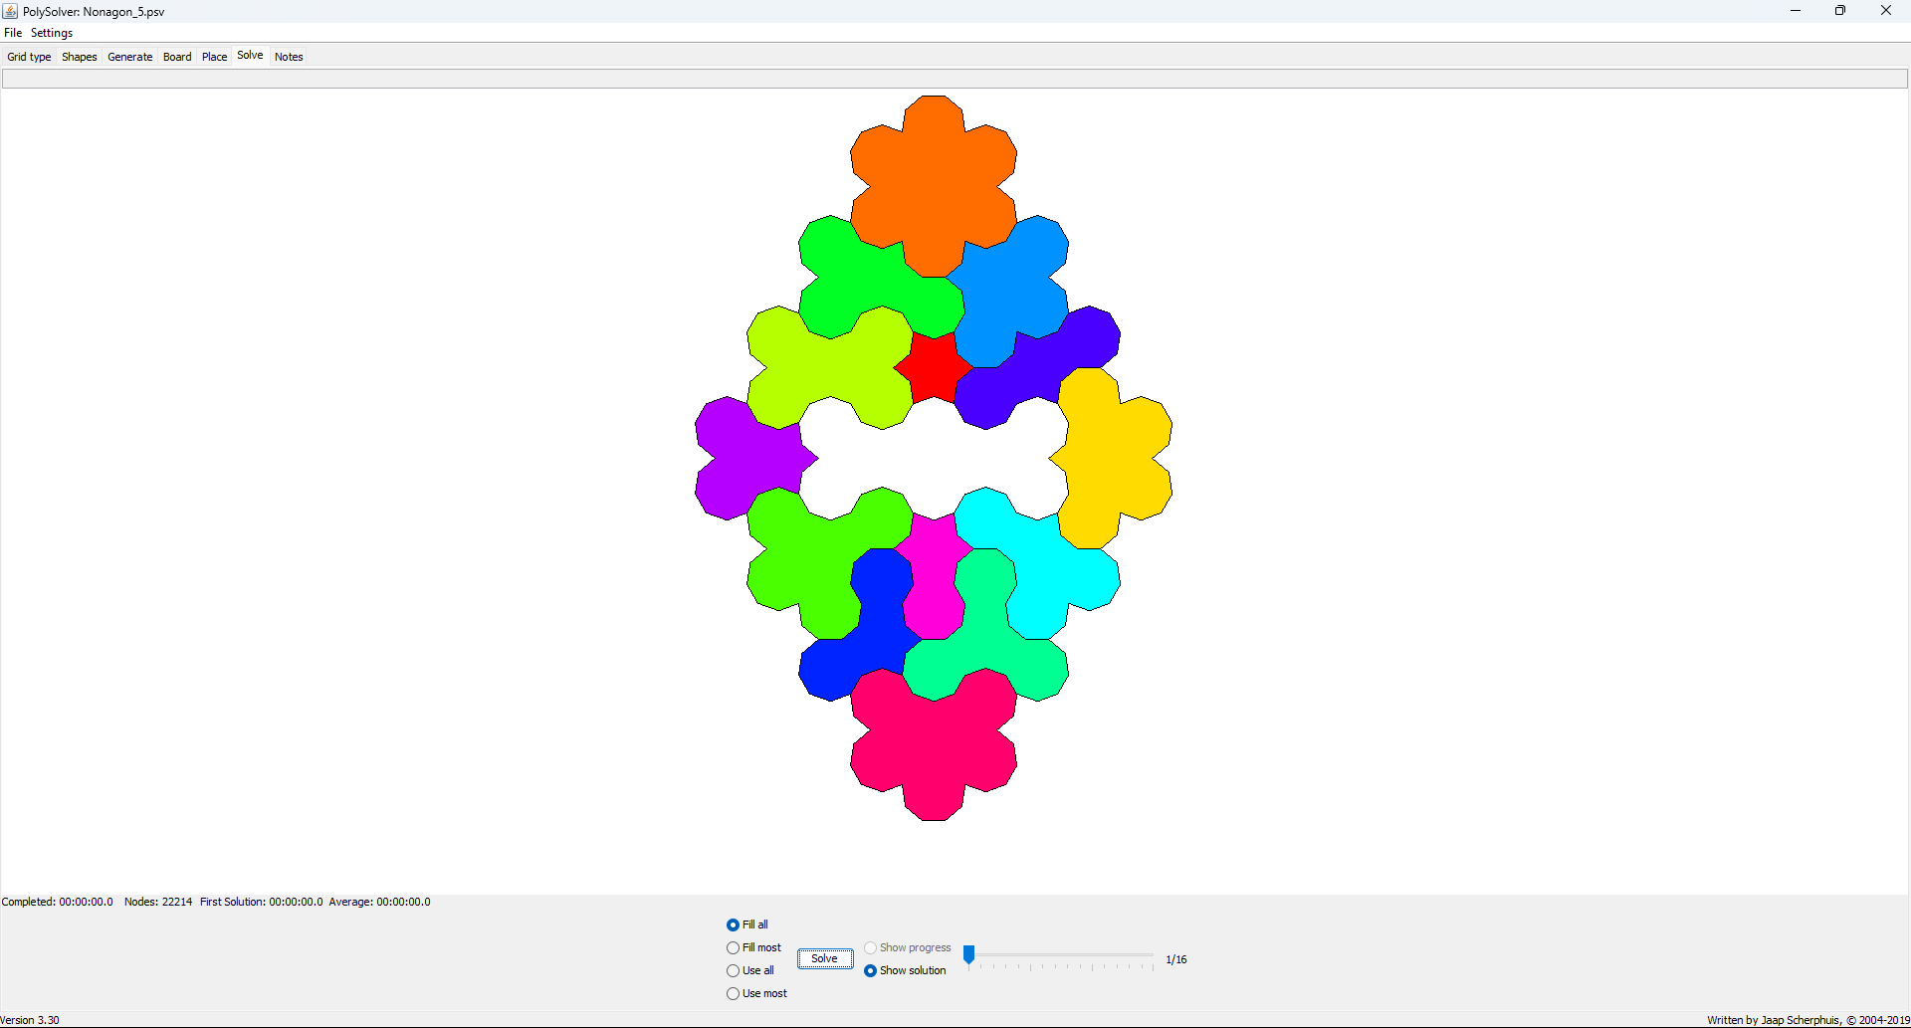Click the magenta piece in lower middle
The image size is (1911, 1028).
(x=934, y=577)
